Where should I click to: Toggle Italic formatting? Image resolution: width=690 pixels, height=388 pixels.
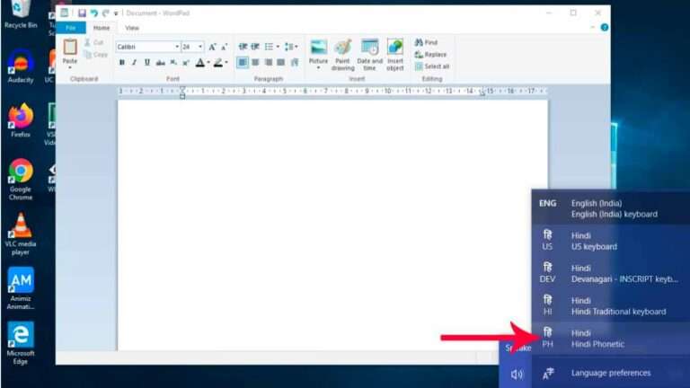pos(135,63)
